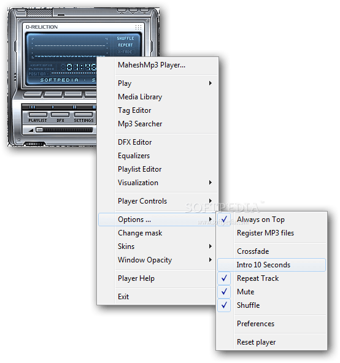The height and width of the screenshot is (363, 340).
Task: Pause playback with the pause icon
Action: click(74, 107)
